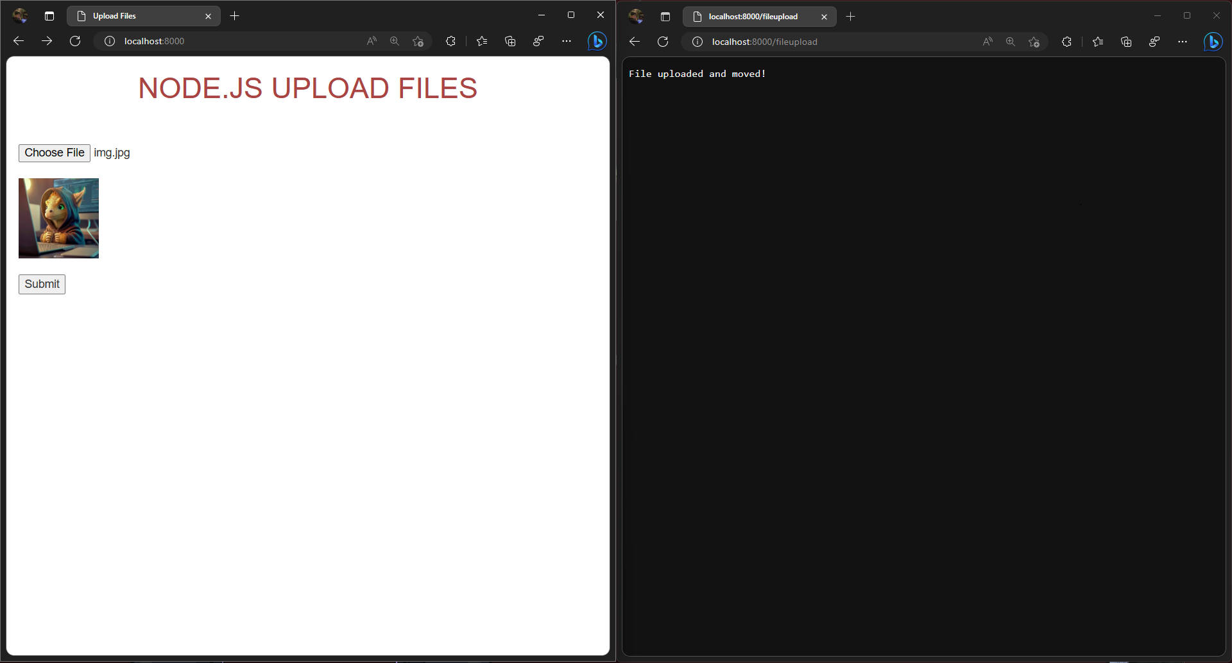The image size is (1232, 663).
Task: Open Collections in the right browser window
Action: [1126, 41]
